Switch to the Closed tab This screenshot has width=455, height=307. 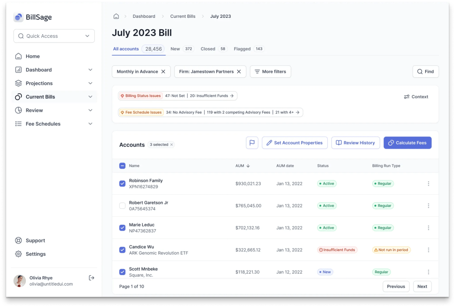(208, 49)
